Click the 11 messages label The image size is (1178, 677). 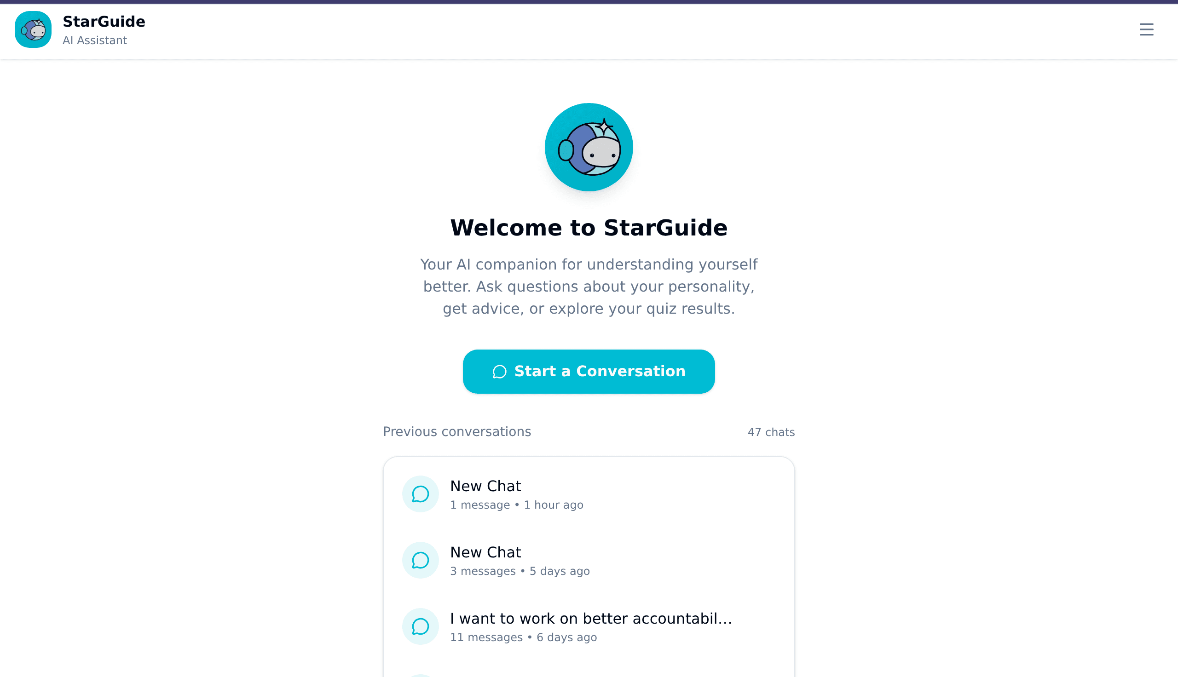coord(486,637)
